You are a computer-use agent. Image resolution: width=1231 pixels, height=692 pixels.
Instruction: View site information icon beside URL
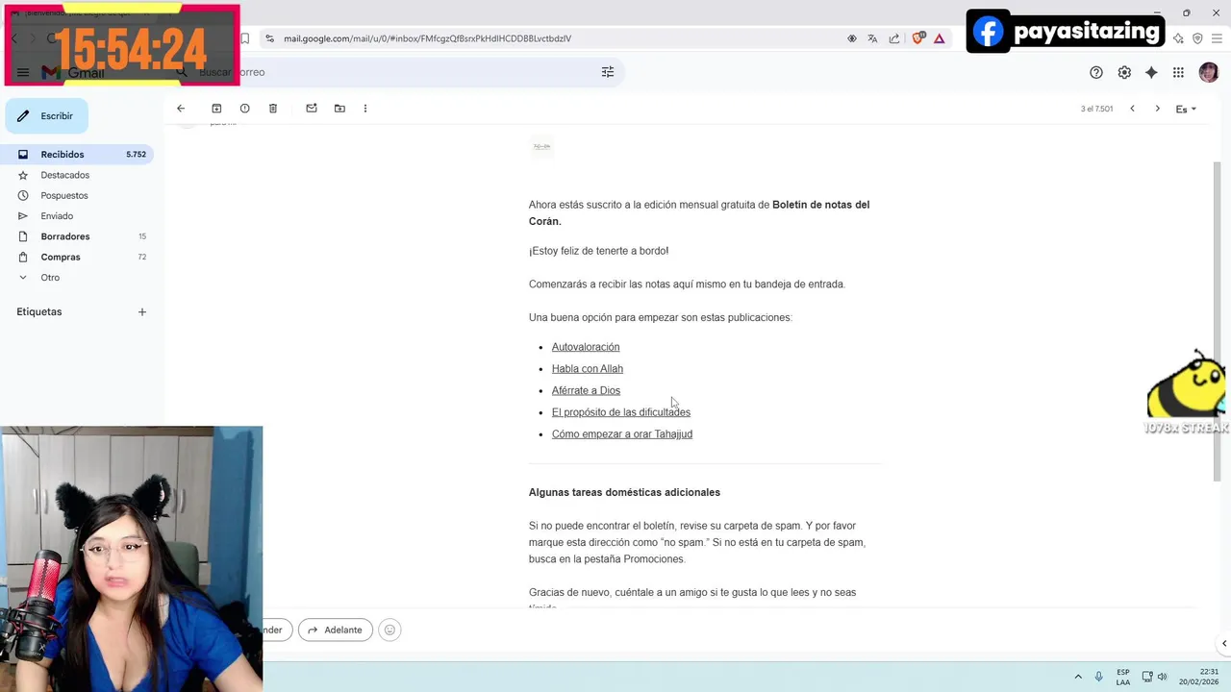[269, 38]
